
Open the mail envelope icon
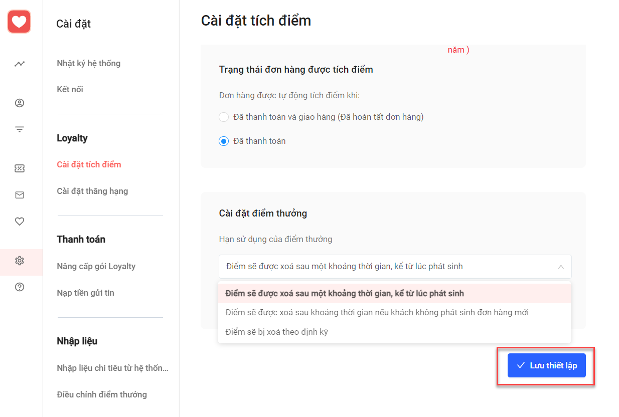pyautogui.click(x=20, y=195)
